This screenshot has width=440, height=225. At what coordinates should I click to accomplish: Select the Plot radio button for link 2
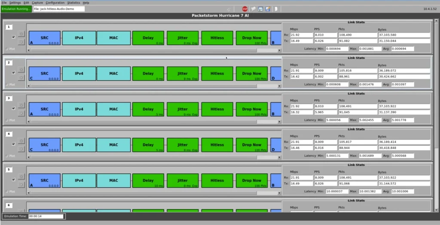(7, 85)
